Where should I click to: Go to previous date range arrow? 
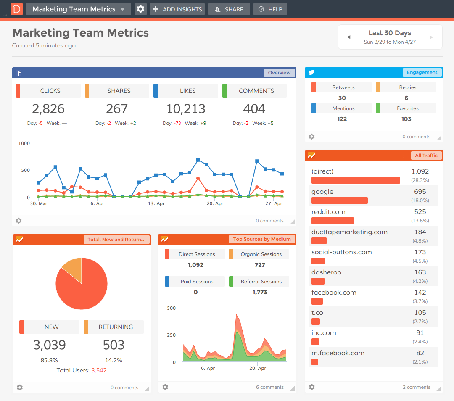tap(348, 37)
